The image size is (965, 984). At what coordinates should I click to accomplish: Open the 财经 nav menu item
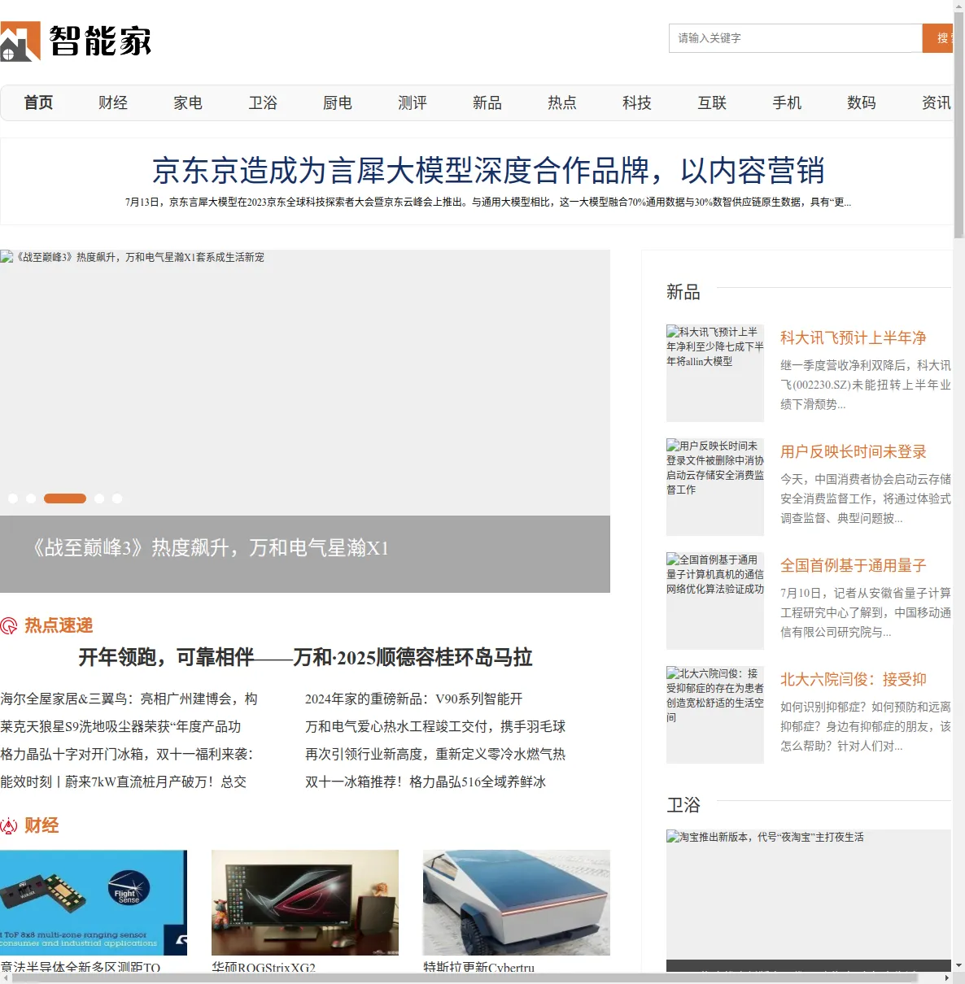coord(113,102)
